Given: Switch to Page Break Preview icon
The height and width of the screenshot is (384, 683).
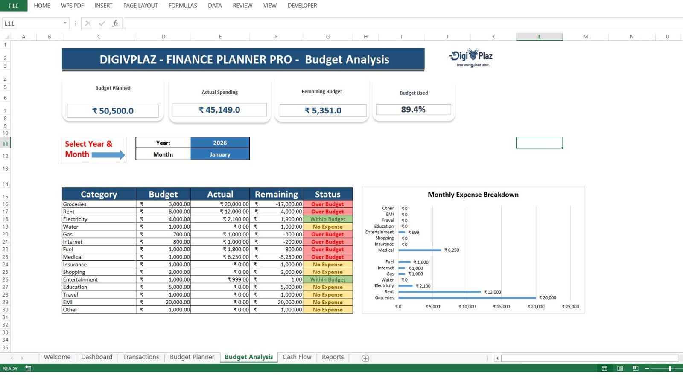Looking at the screenshot, I should [x=635, y=368].
